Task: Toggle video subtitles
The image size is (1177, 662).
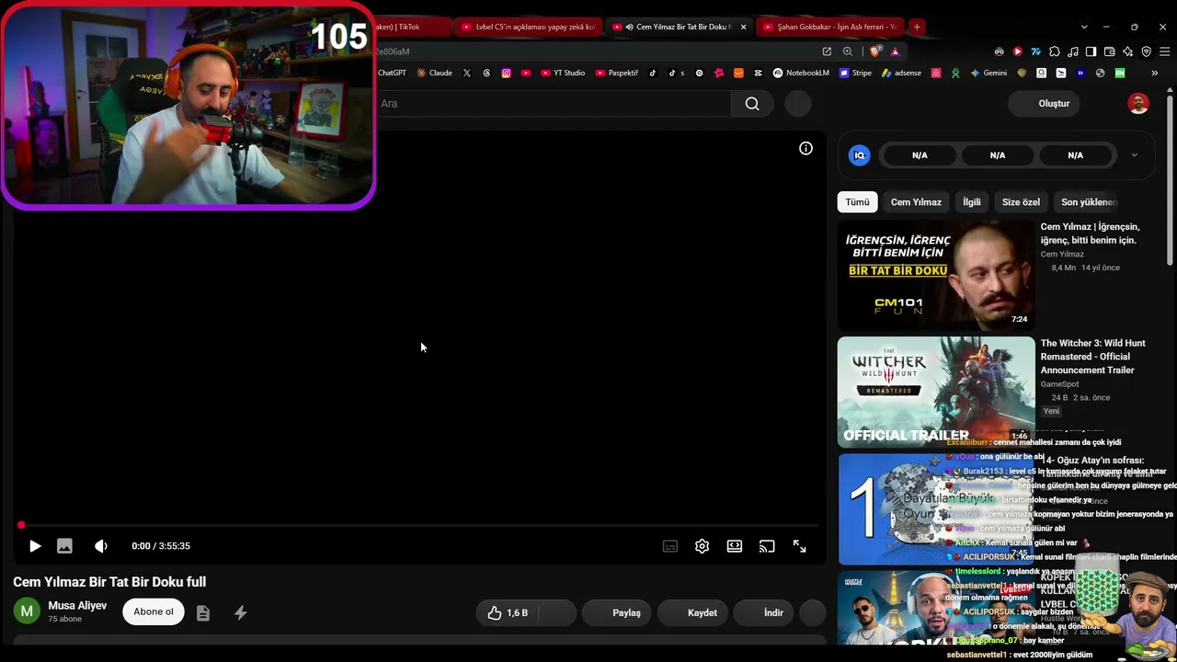Action: (x=670, y=546)
